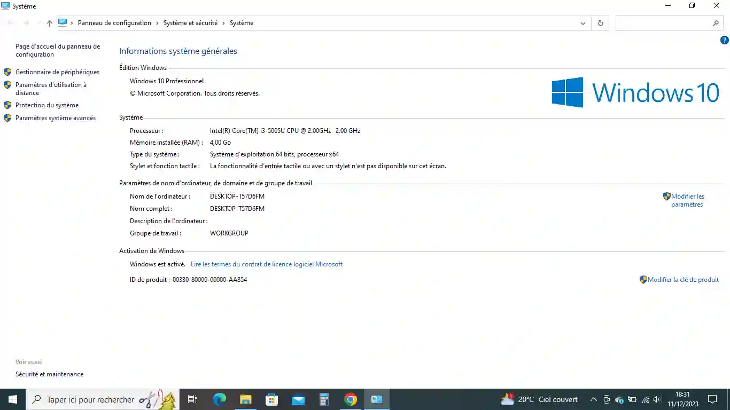Click the shield icon beside Modifier la clé de produit
The width and height of the screenshot is (730, 410).
(x=643, y=279)
